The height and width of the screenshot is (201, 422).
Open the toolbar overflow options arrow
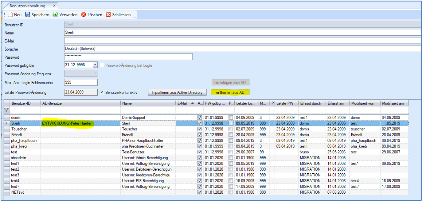click(135, 16)
